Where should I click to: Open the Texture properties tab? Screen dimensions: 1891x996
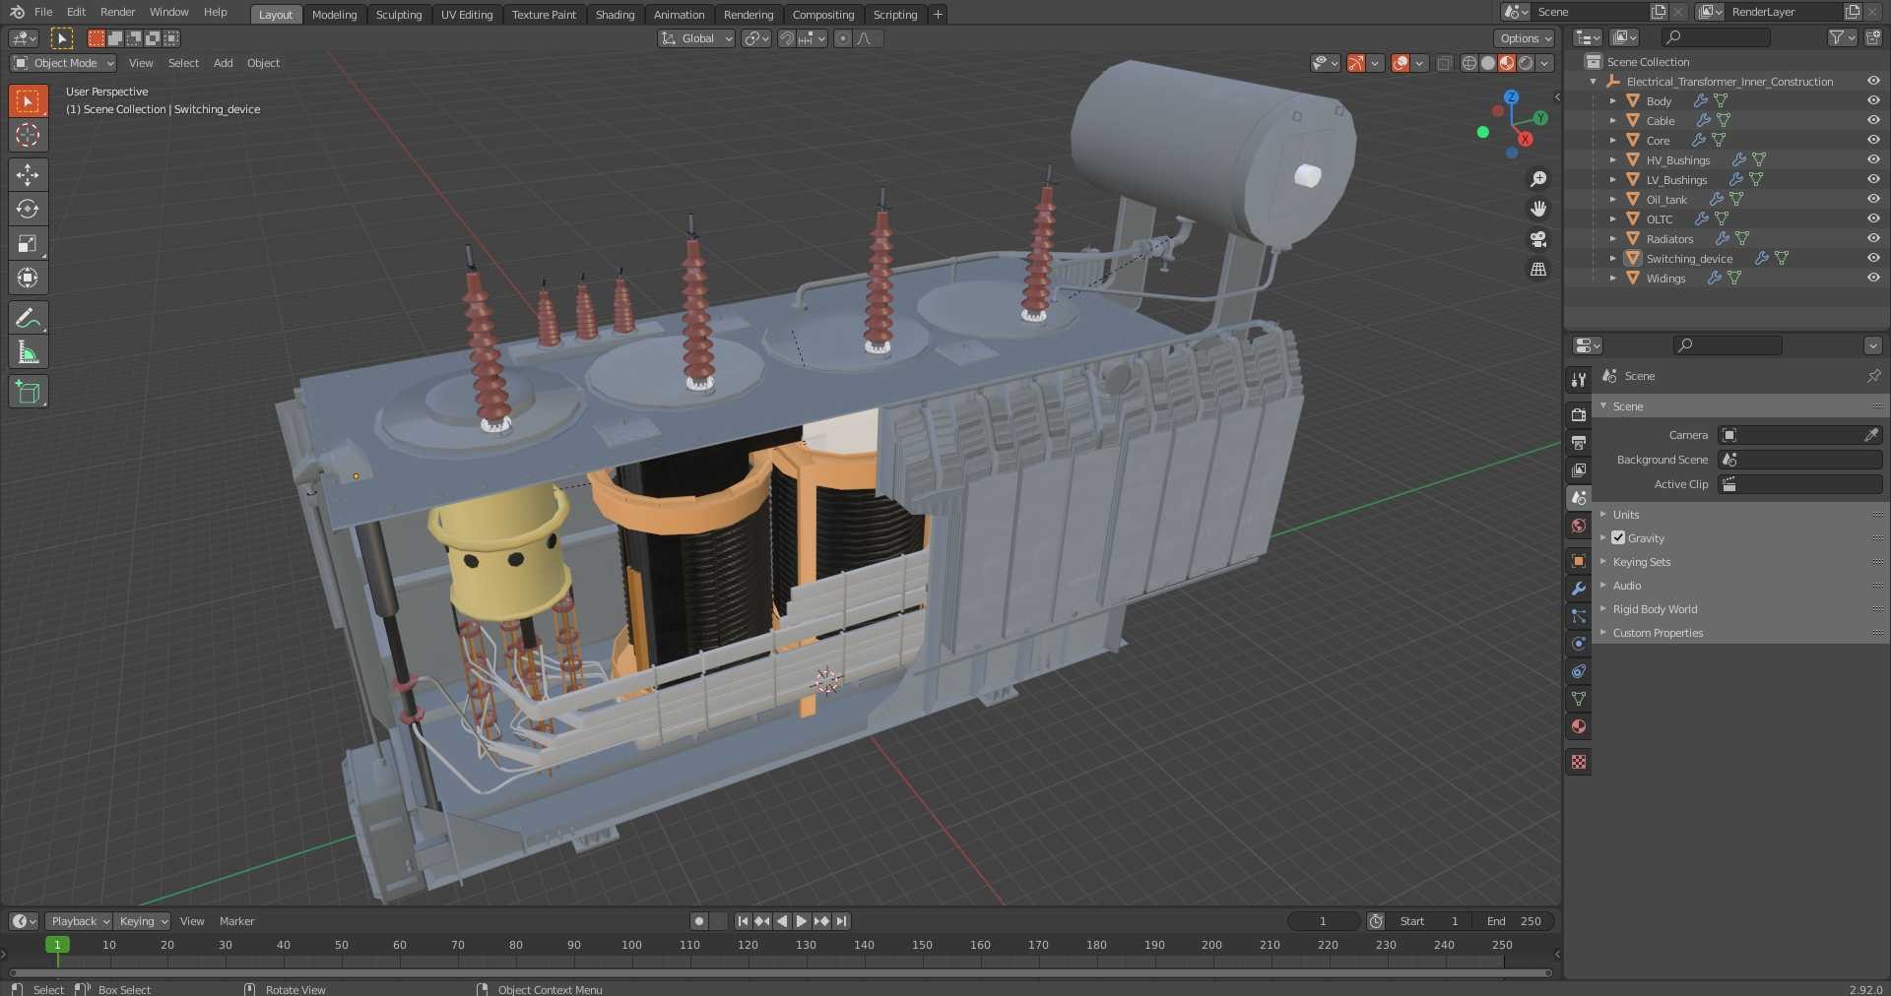click(x=1579, y=762)
